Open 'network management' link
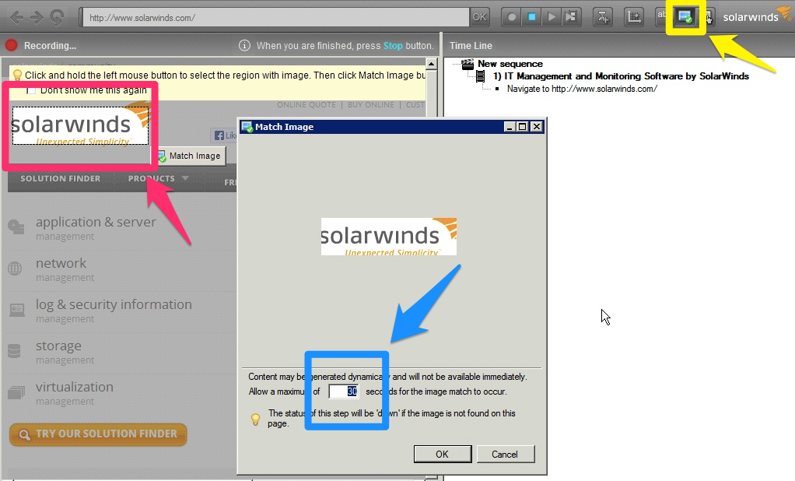The image size is (795, 481). tap(65, 269)
